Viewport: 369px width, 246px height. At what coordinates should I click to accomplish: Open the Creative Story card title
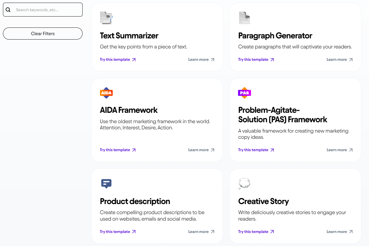coord(263,201)
